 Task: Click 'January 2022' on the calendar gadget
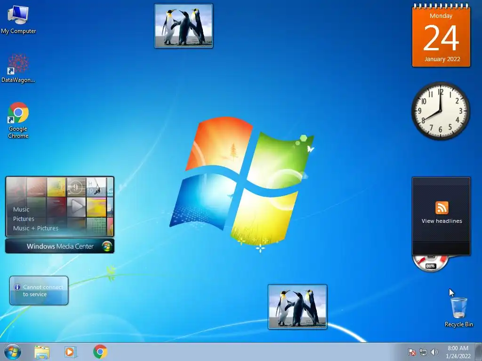tap(442, 59)
